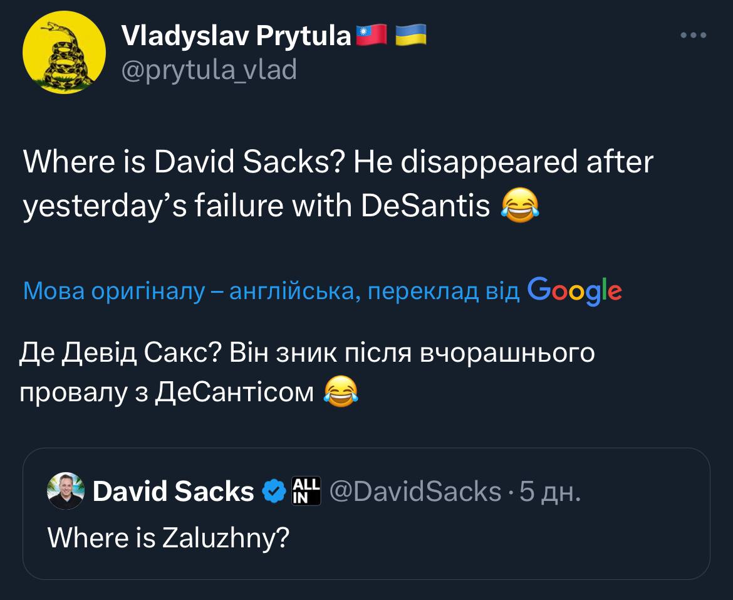
Task: Click David Sacks' small profile photo
Action: [66, 491]
